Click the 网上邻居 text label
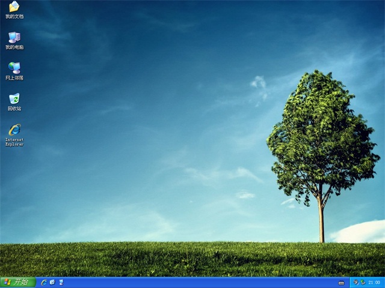Viewport: 385px width, 288px height. click(14, 78)
